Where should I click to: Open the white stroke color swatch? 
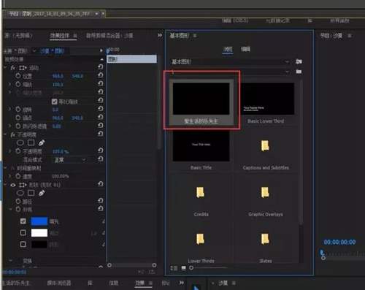pyautogui.click(x=39, y=233)
